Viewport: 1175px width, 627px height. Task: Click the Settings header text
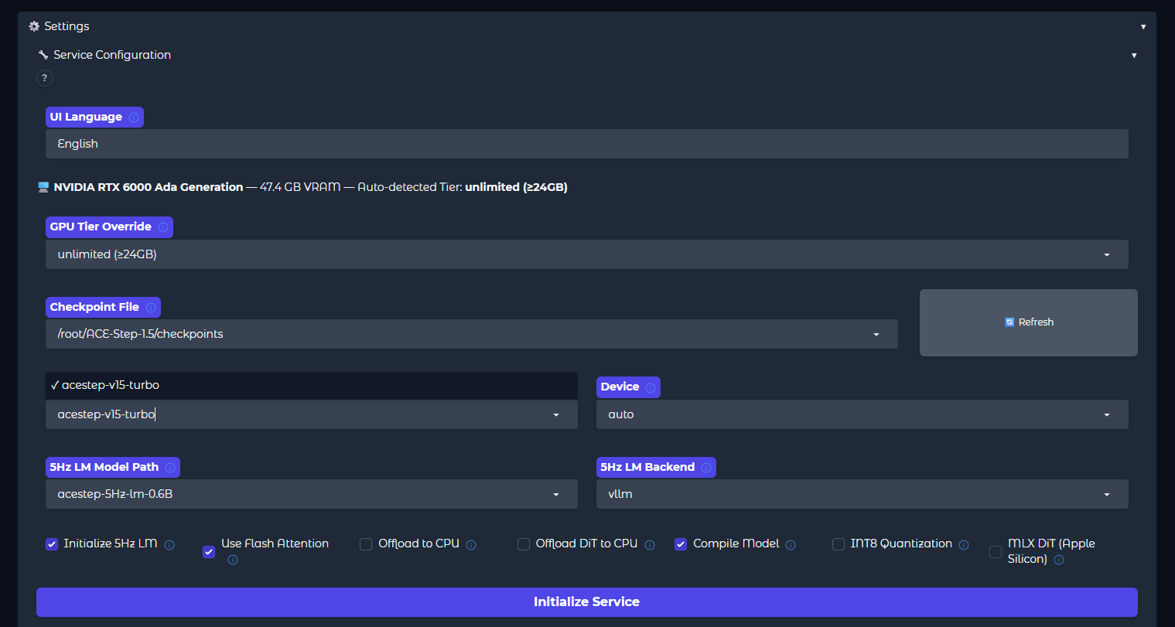(x=67, y=26)
